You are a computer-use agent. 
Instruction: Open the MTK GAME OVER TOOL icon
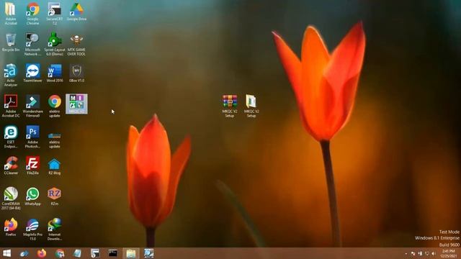coord(76,44)
